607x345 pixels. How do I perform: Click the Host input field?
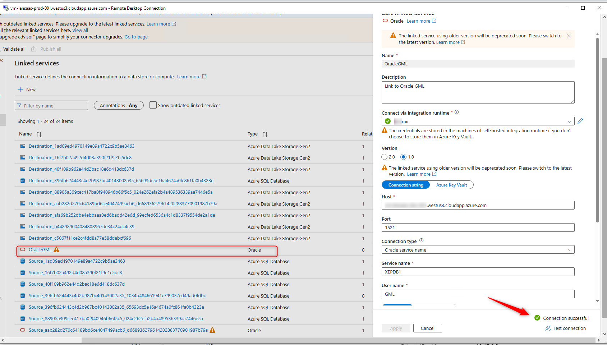coord(478,205)
